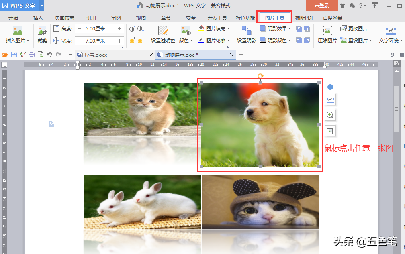Open a new document tab with plus button
The image size is (405, 254).
pos(241,55)
